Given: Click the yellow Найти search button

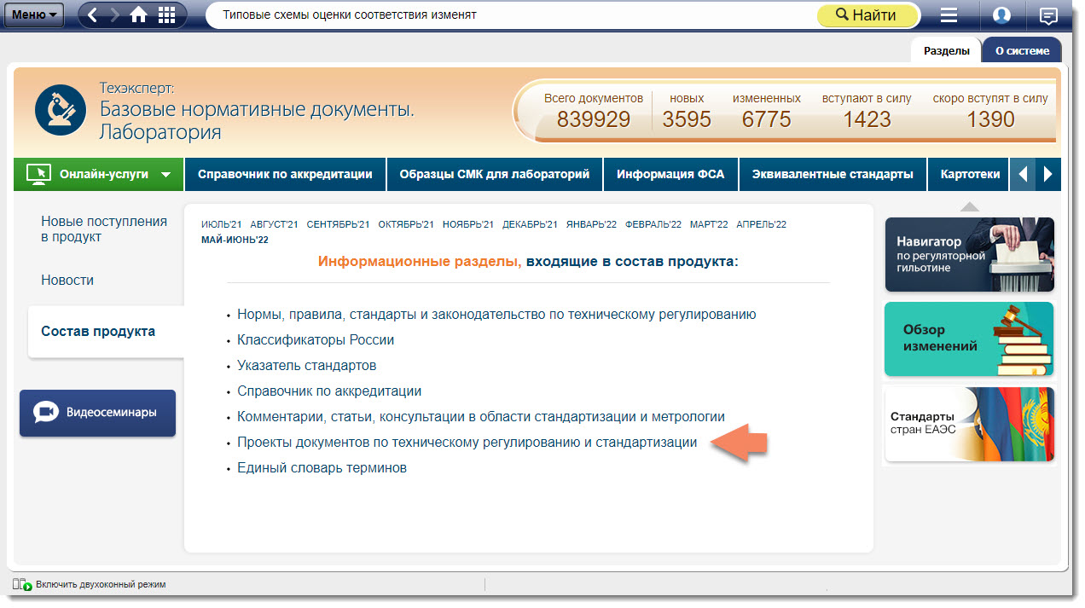Looking at the screenshot, I should pyautogui.click(x=866, y=15).
